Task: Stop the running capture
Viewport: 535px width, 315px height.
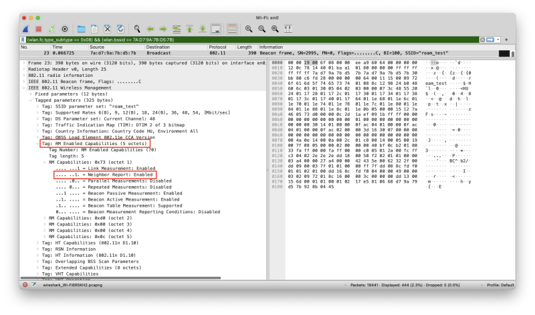Action: [39, 29]
